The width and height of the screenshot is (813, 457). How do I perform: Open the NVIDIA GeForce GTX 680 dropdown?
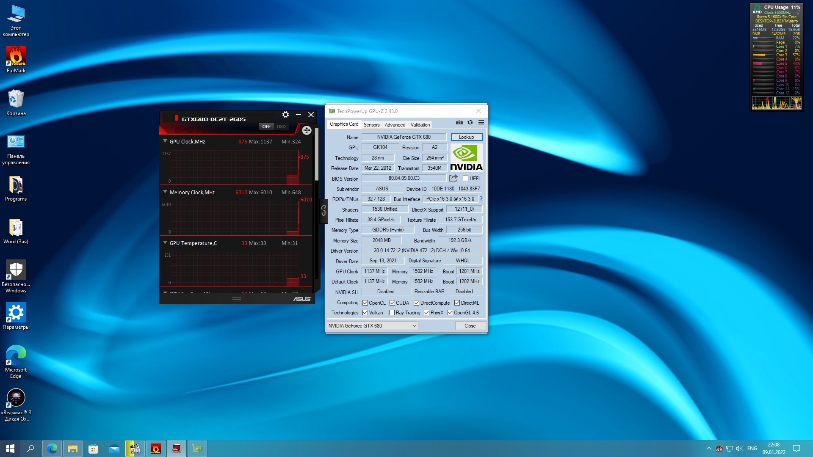tap(372, 325)
